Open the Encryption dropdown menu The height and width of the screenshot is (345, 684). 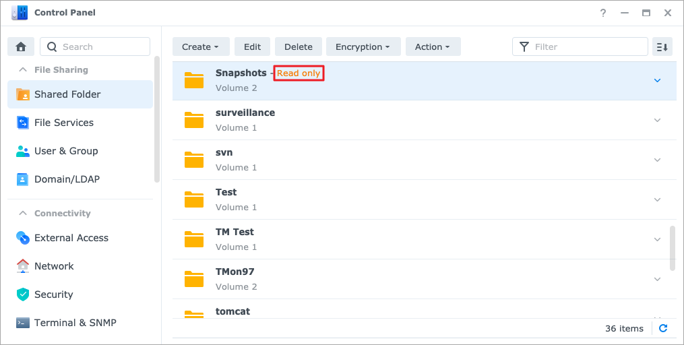(x=363, y=46)
